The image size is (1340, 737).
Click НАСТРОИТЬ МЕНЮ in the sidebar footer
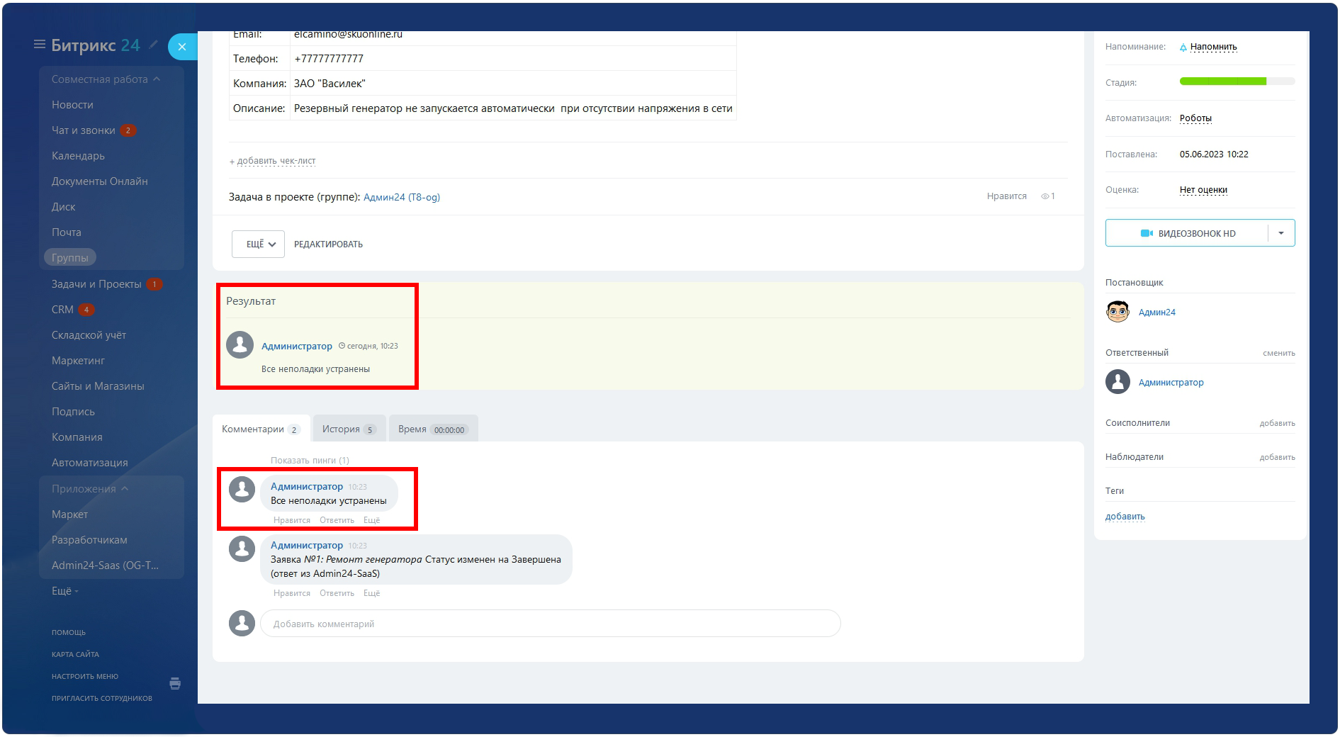pos(85,676)
